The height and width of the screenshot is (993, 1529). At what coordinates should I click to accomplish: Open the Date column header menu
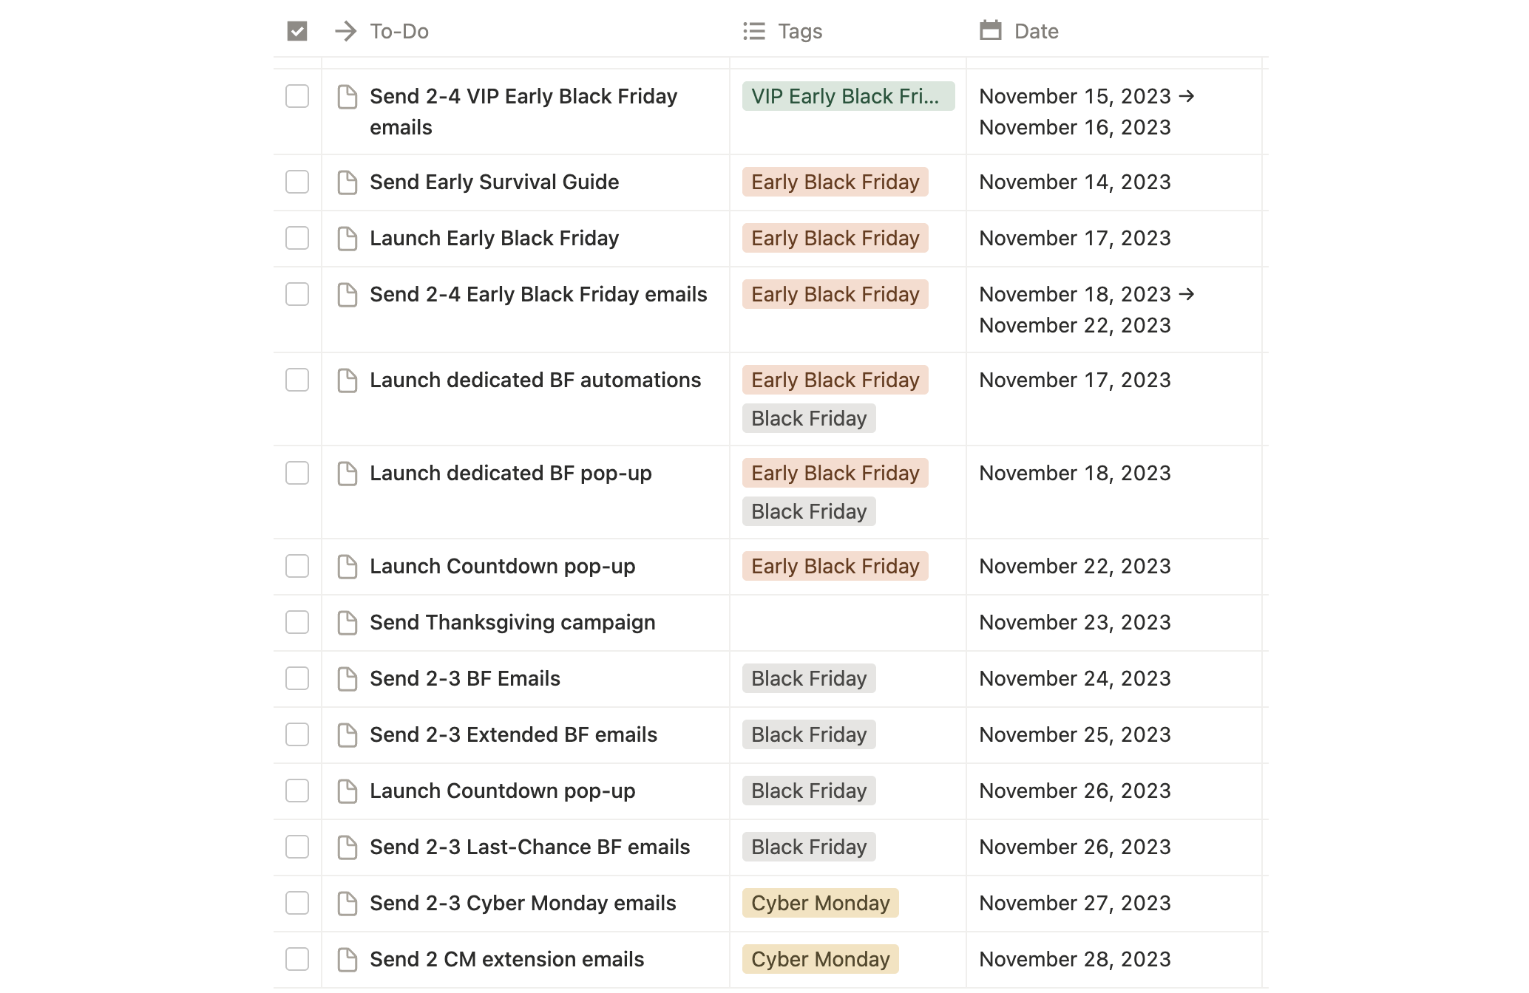pyautogui.click(x=1036, y=31)
